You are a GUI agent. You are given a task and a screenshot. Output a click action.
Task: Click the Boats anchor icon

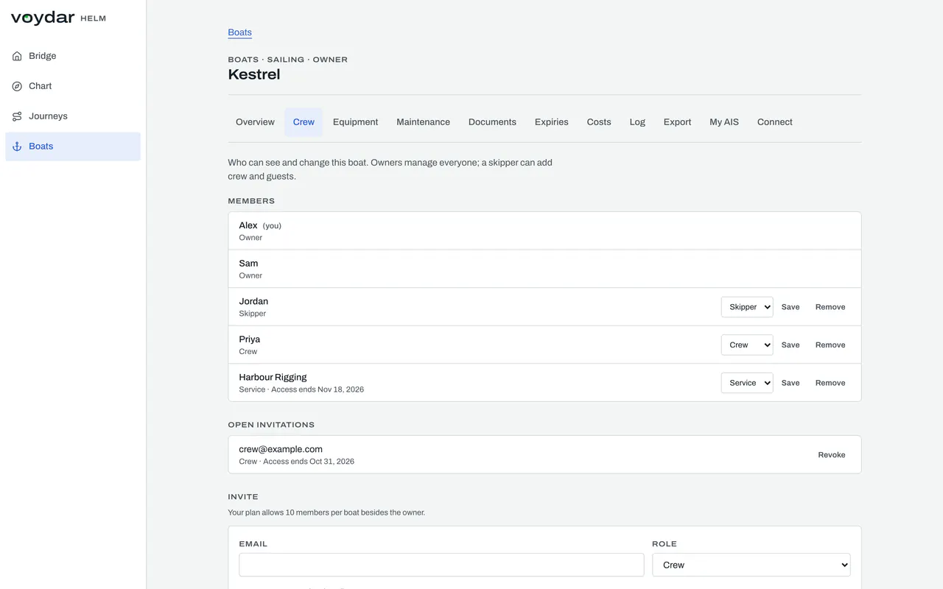[x=17, y=147]
